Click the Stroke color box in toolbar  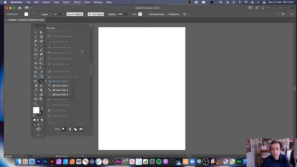[39, 114]
